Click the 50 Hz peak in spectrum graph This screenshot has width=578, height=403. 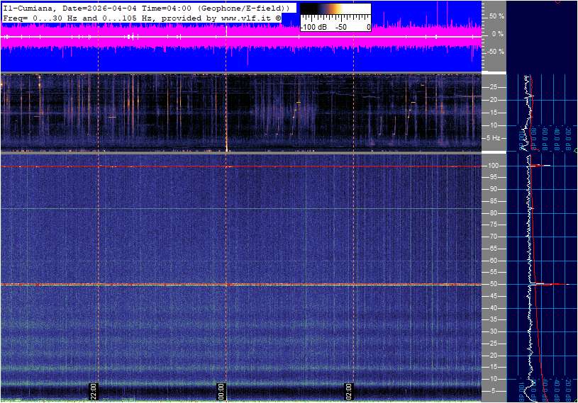(x=551, y=284)
